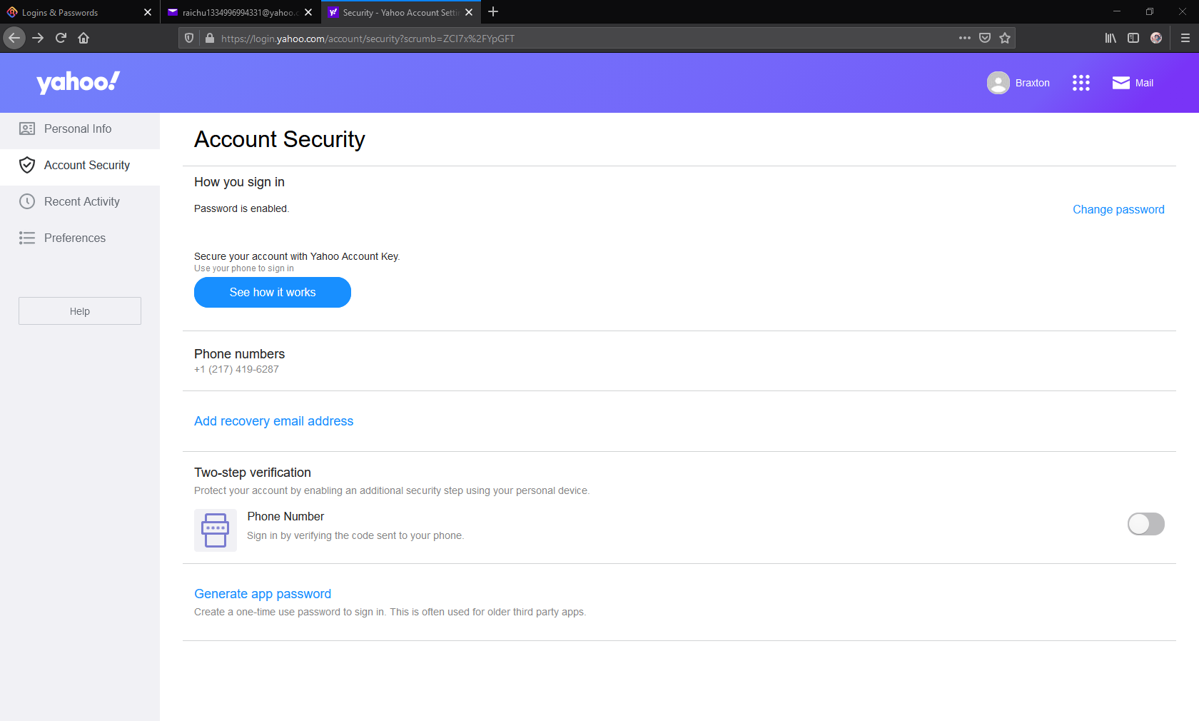Open Braxton profile avatar menu
This screenshot has width=1199, height=721.
998,83
